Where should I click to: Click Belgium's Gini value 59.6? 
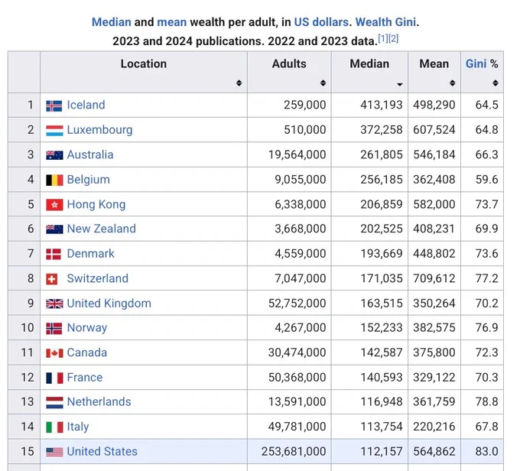486,180
